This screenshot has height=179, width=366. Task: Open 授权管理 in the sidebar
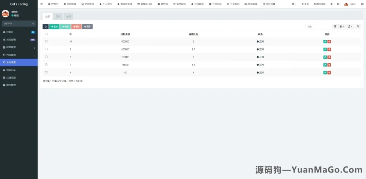[19, 85]
